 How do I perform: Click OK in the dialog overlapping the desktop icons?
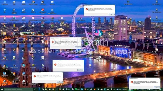[x=60, y=82]
